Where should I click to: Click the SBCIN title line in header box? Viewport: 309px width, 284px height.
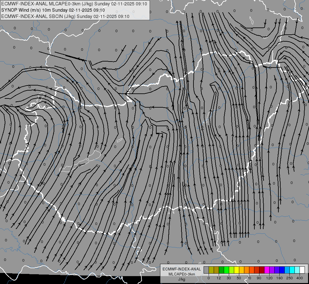pyautogui.click(x=65, y=16)
